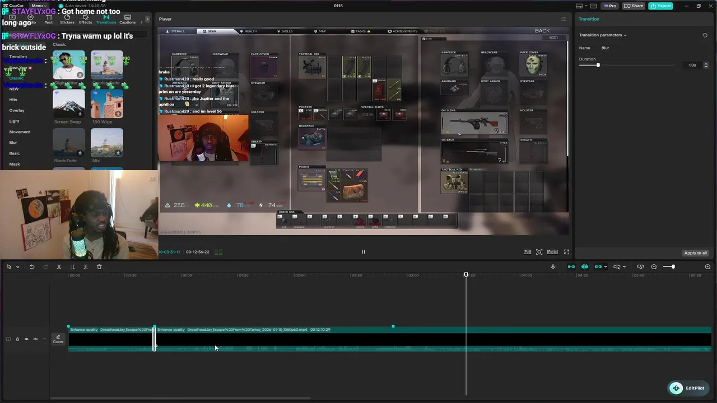Click the snapshot focus icon in player

[539, 252]
